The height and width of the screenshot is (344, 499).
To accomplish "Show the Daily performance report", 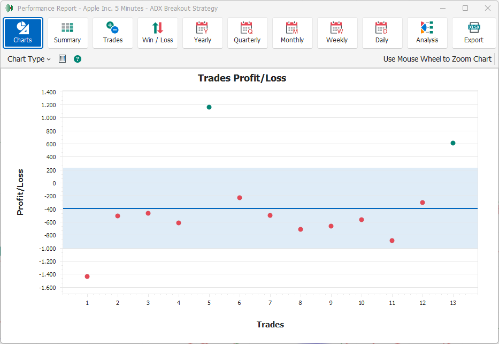I will pyautogui.click(x=382, y=33).
